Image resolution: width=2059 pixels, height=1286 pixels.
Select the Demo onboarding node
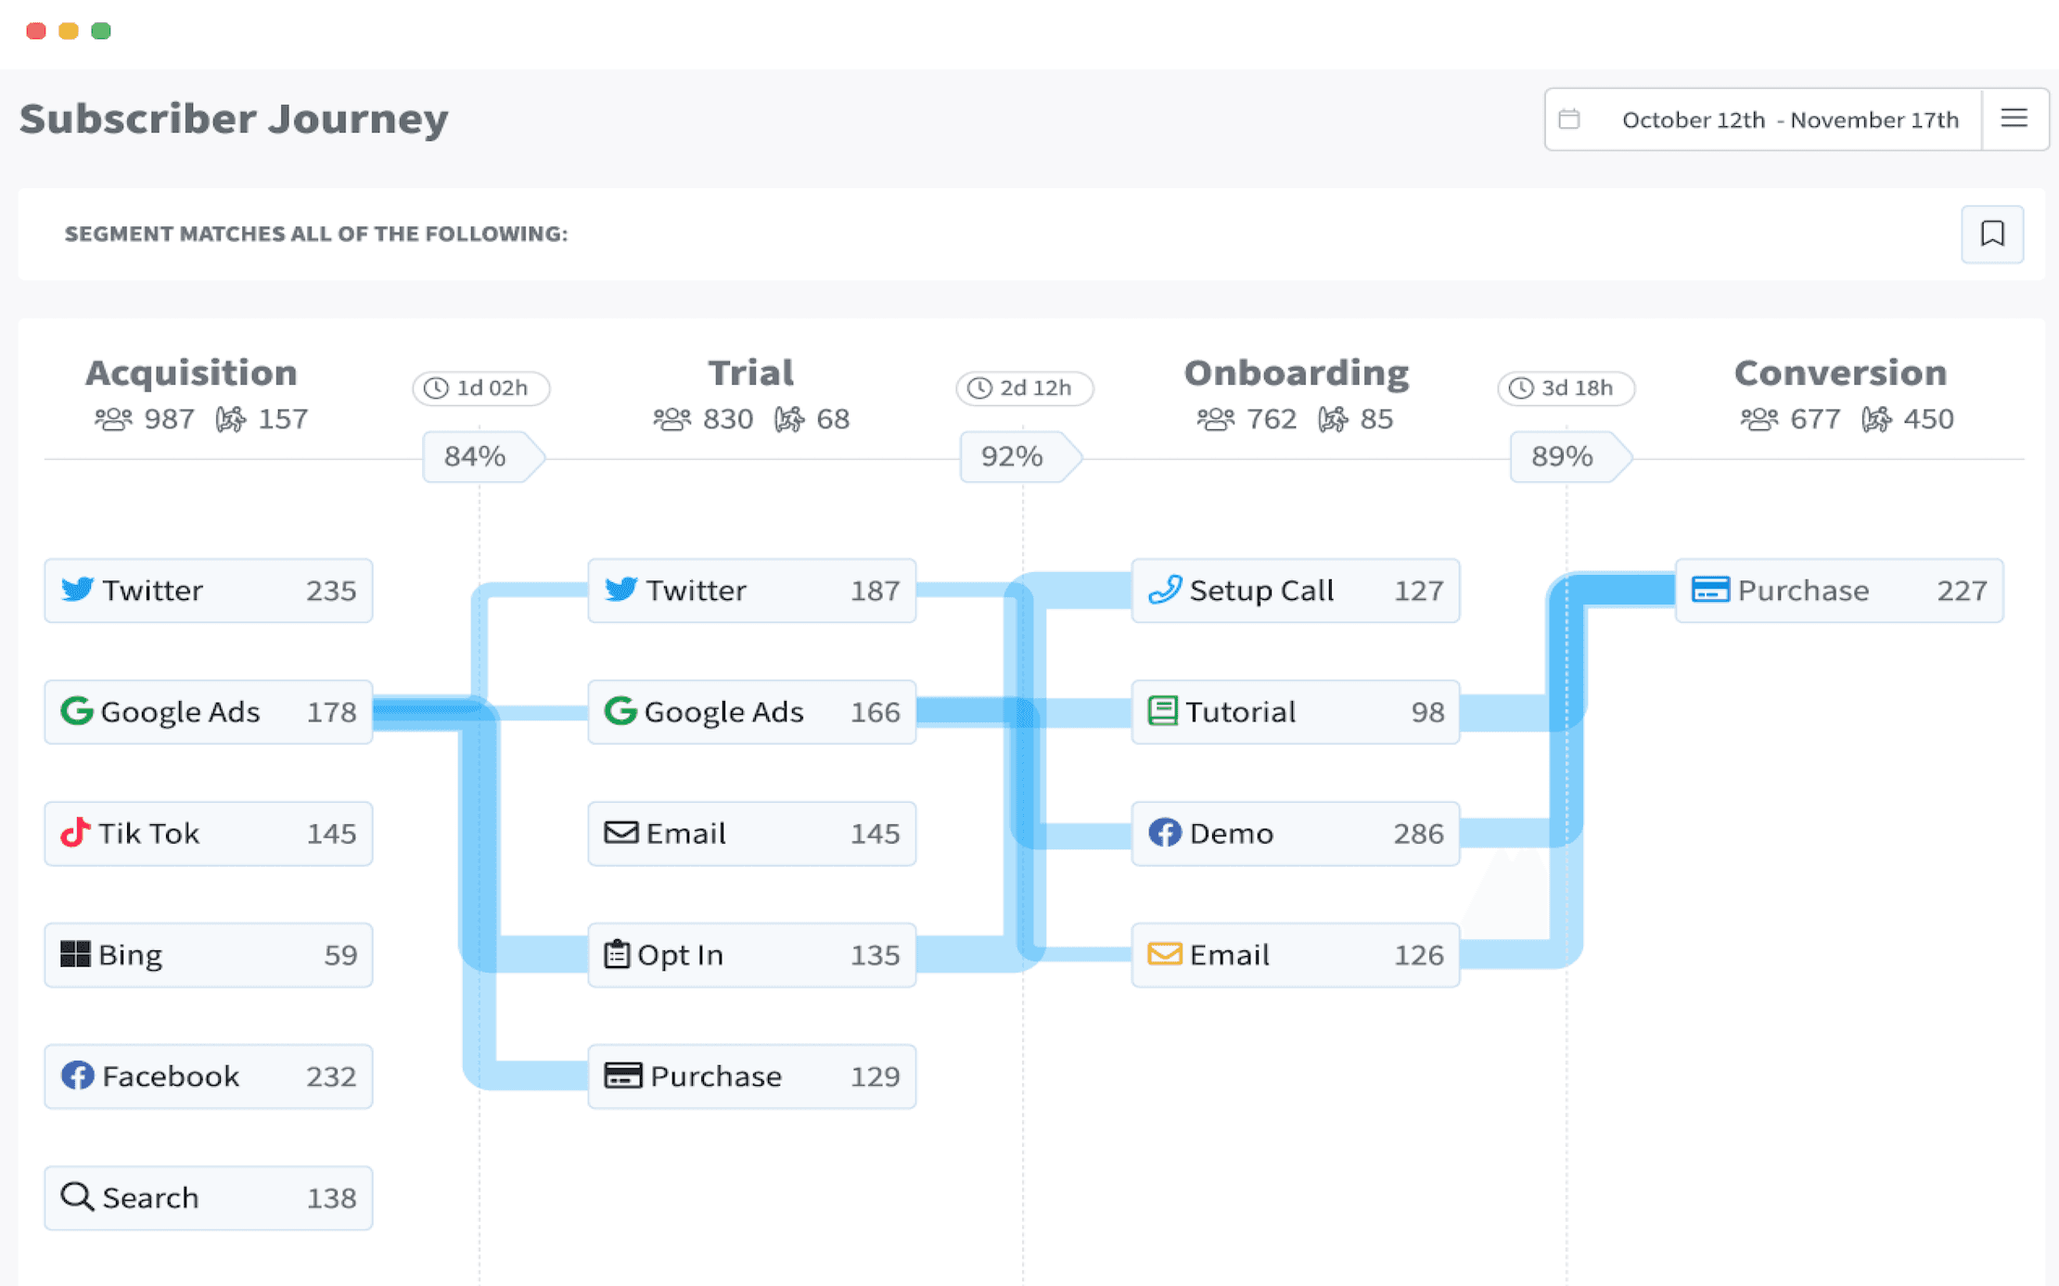pos(1295,833)
